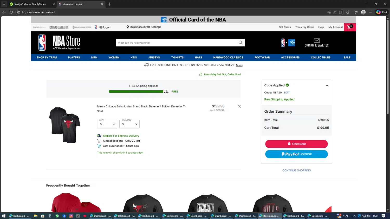
Task: Open File Explorer from the taskbar
Action: click(x=36, y=216)
